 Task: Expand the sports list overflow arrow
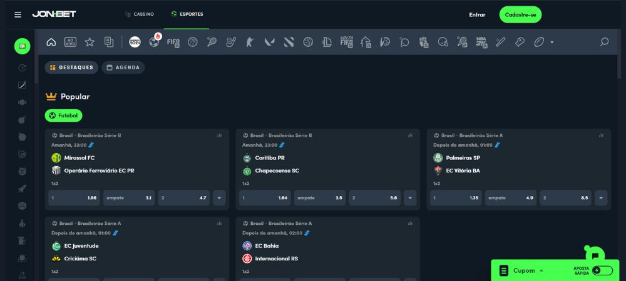(x=552, y=42)
